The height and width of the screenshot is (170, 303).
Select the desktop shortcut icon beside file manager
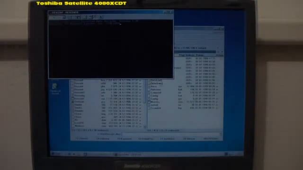click(55, 89)
